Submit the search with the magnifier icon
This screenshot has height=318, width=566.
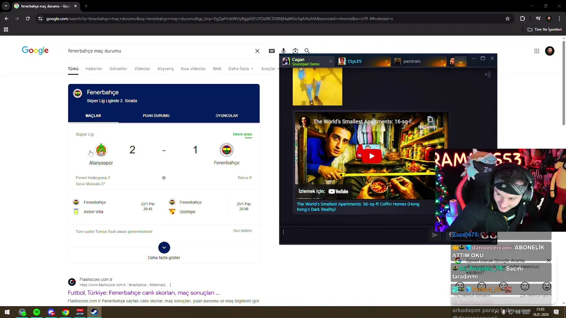307,51
